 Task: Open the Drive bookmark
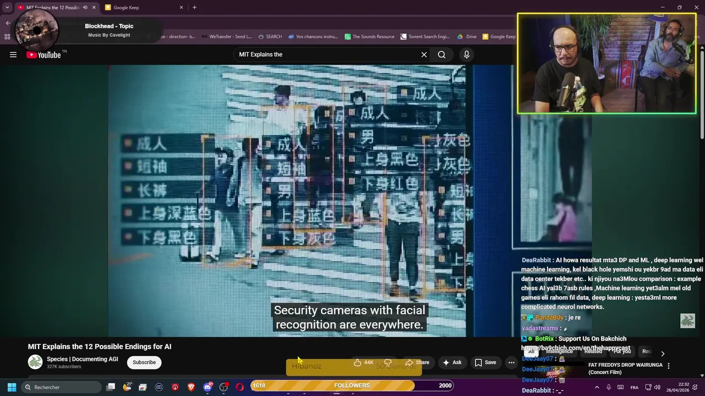point(467,37)
